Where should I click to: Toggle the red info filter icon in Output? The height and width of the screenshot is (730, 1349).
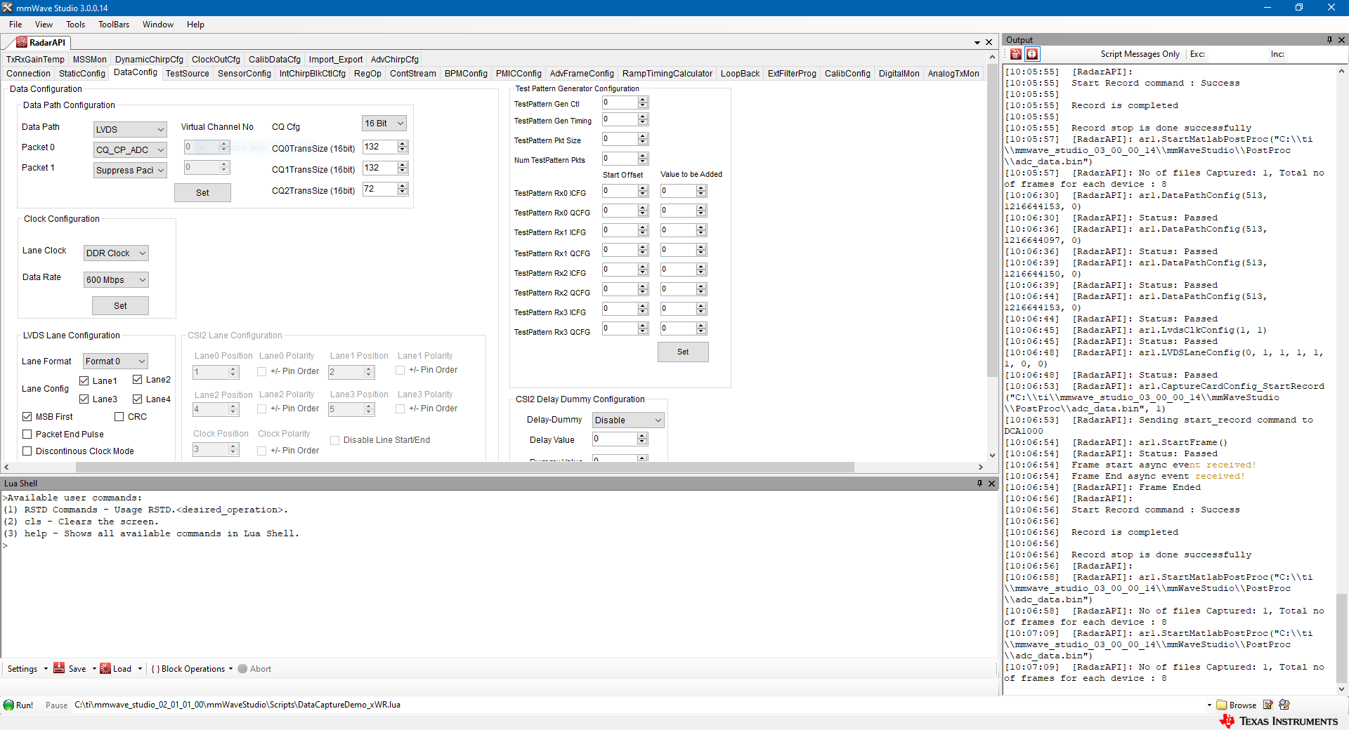tap(1032, 54)
